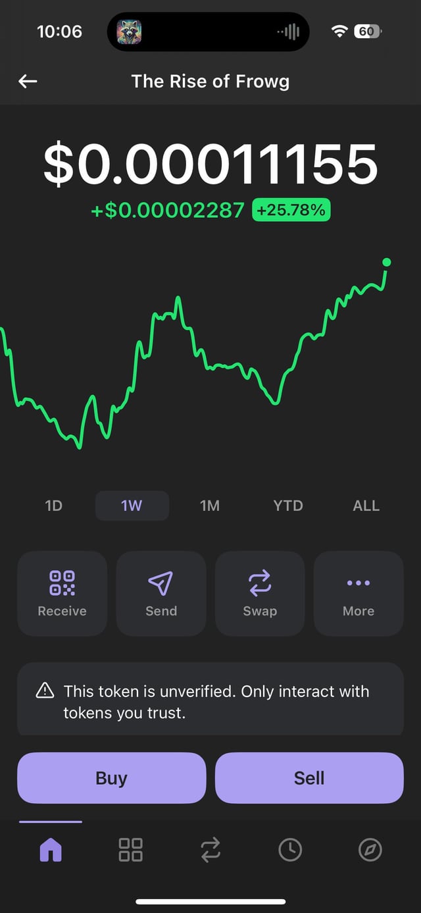Viewport: 421px width, 913px height.
Task: Tap the Send paper plane icon
Action: pos(161,583)
